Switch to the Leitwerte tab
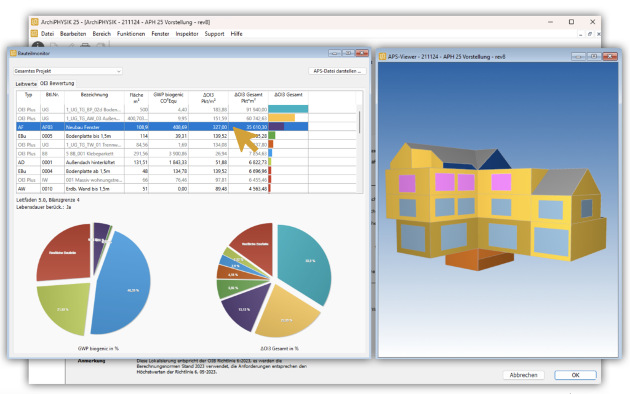The height and width of the screenshot is (394, 630). click(x=26, y=84)
